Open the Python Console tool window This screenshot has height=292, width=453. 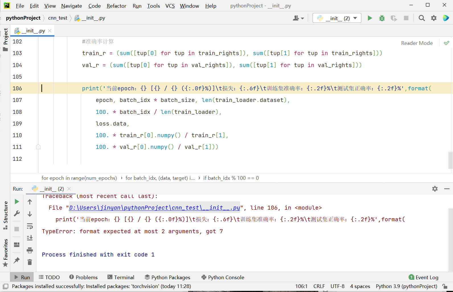[x=223, y=277]
